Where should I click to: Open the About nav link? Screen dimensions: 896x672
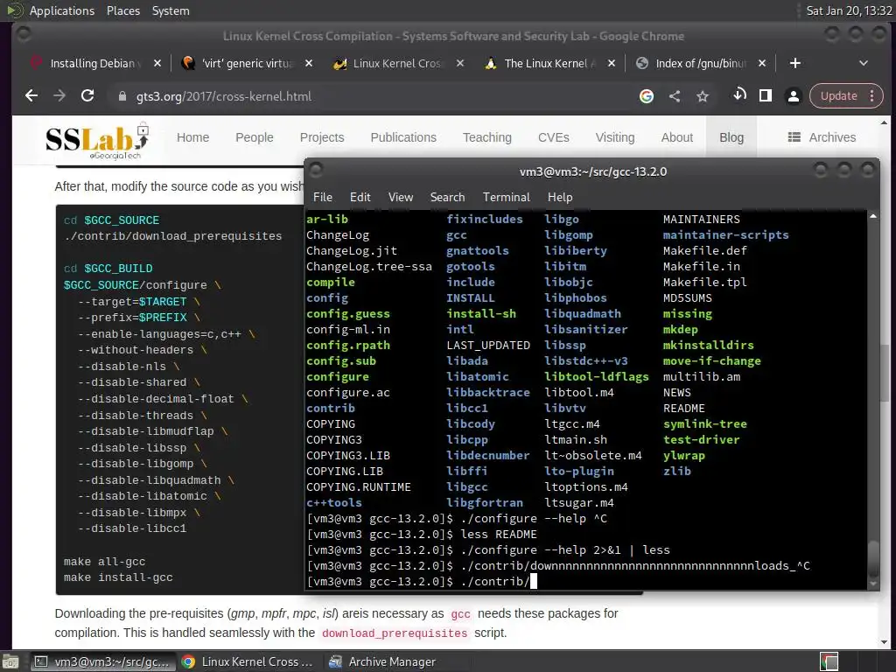coord(677,137)
